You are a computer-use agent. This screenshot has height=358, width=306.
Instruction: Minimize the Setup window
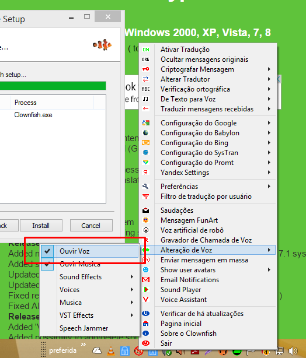[71, 17]
